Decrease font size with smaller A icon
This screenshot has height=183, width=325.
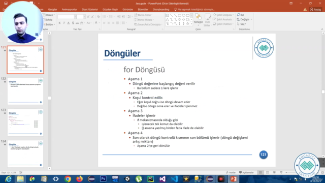[x=92, y=17]
